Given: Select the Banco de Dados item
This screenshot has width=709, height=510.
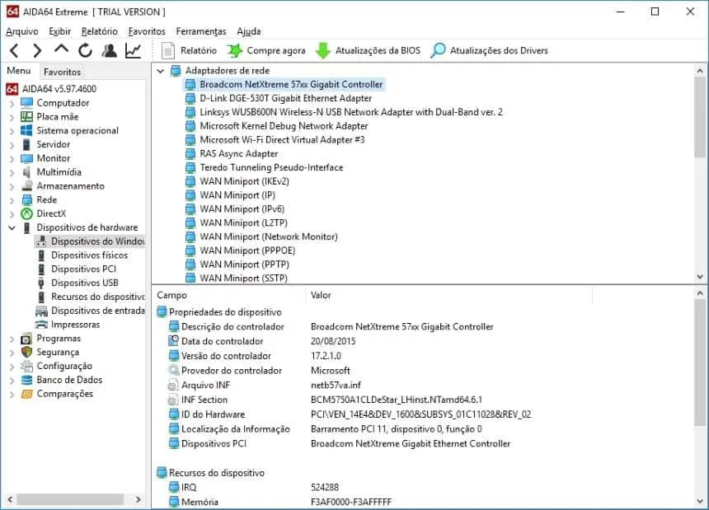Looking at the screenshot, I should coord(62,380).
